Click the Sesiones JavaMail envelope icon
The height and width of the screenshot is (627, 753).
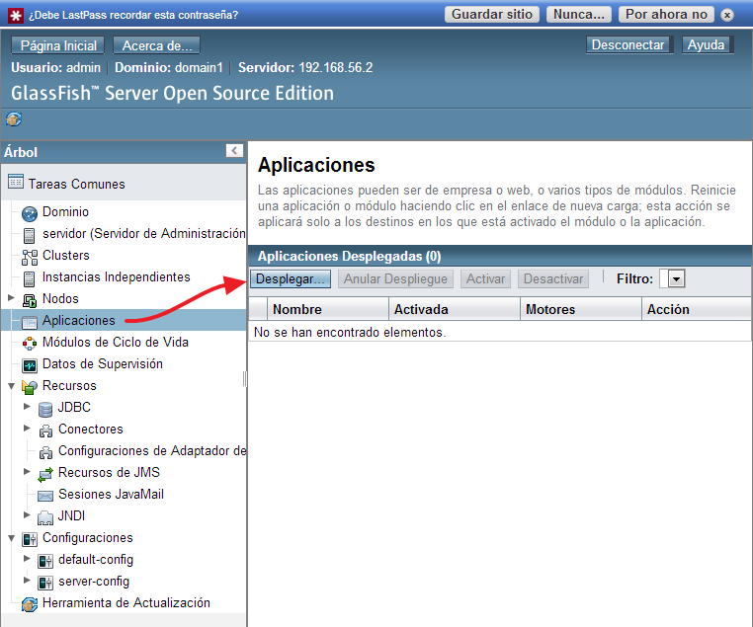tap(44, 495)
